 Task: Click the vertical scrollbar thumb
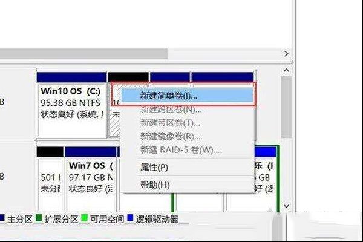tap(287, 107)
